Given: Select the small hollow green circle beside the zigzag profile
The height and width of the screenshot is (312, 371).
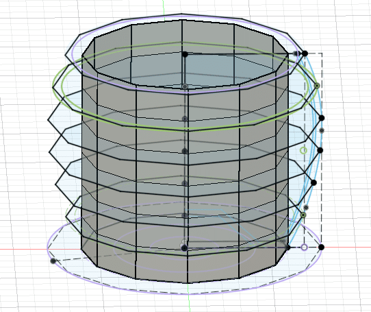Looking at the screenshot, I should (x=303, y=150).
